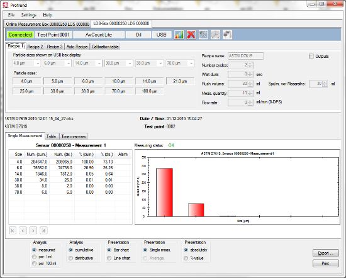The width and height of the screenshot is (346, 278).
Task: Select absolutely presentation option
Action: pyautogui.click(x=186, y=250)
